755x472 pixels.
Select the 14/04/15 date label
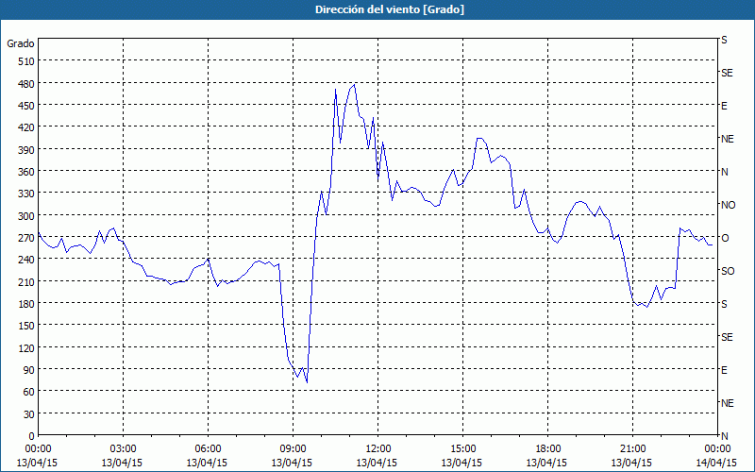pos(716,463)
